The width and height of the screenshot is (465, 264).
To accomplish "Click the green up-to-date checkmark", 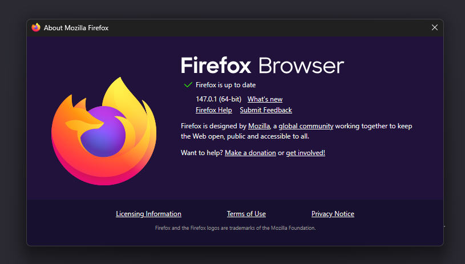I will pyautogui.click(x=188, y=85).
